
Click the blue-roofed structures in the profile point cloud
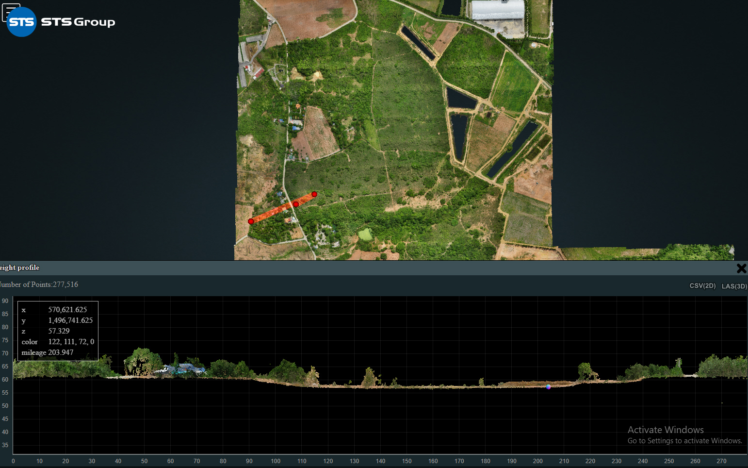click(x=184, y=369)
